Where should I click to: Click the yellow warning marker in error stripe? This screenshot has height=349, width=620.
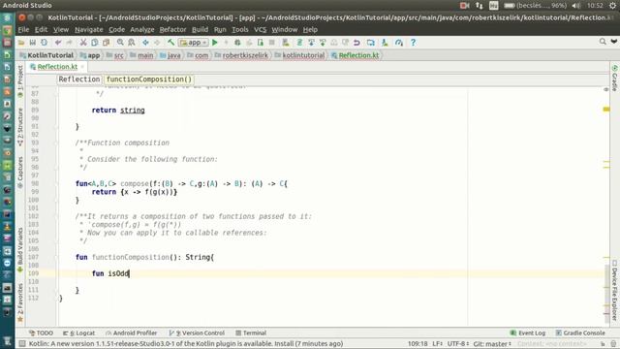[x=606, y=109]
